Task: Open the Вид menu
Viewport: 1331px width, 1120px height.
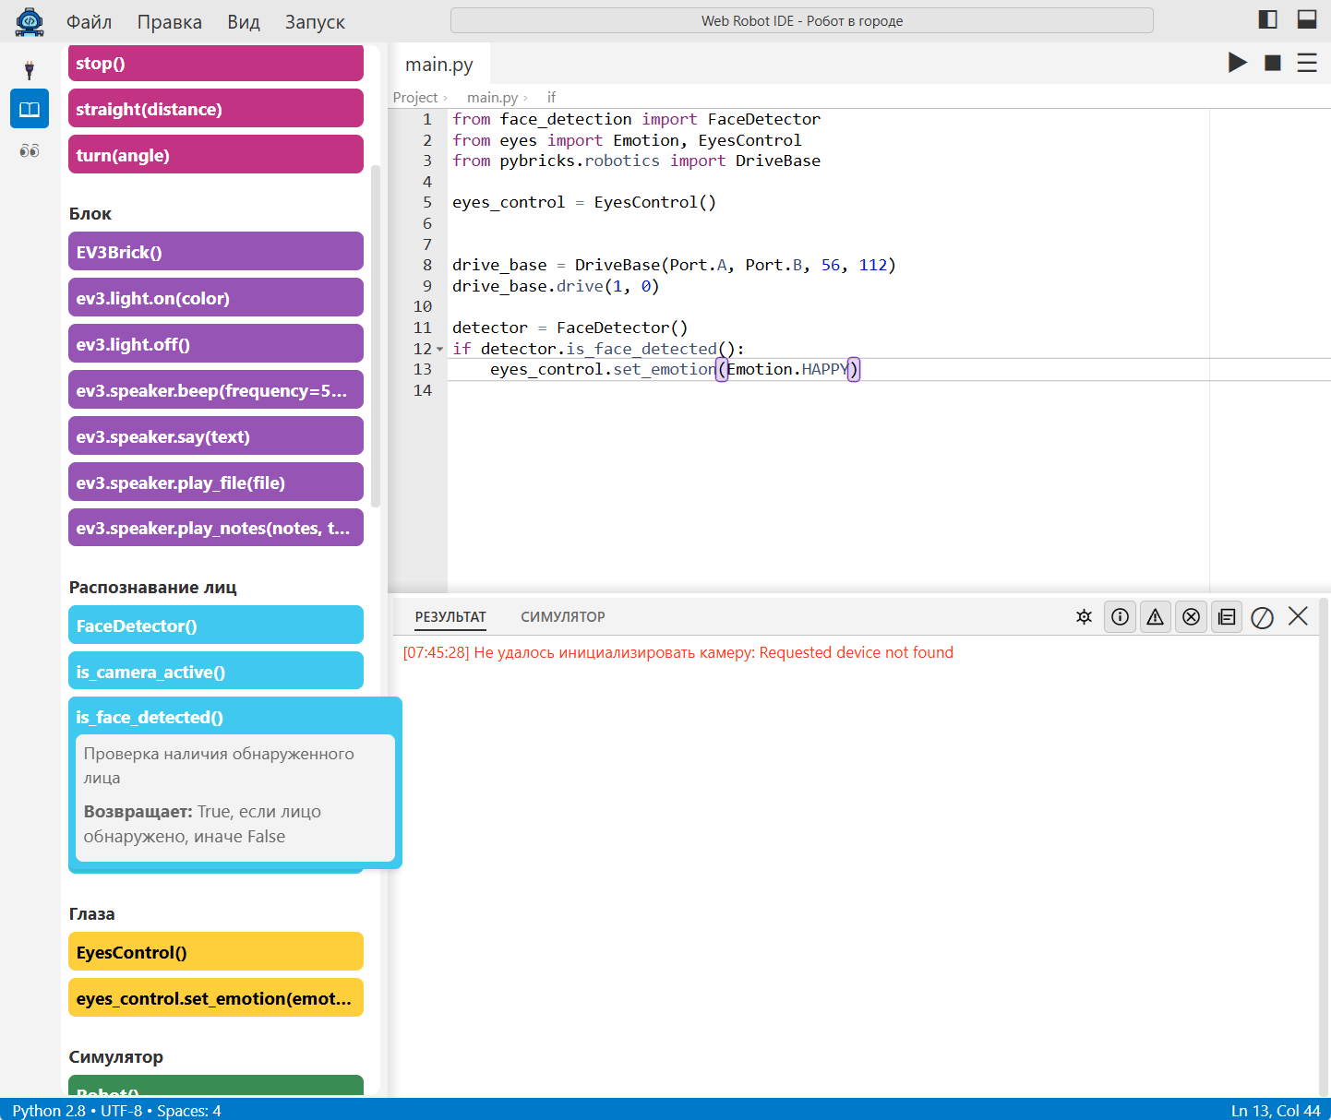Action: point(244,21)
